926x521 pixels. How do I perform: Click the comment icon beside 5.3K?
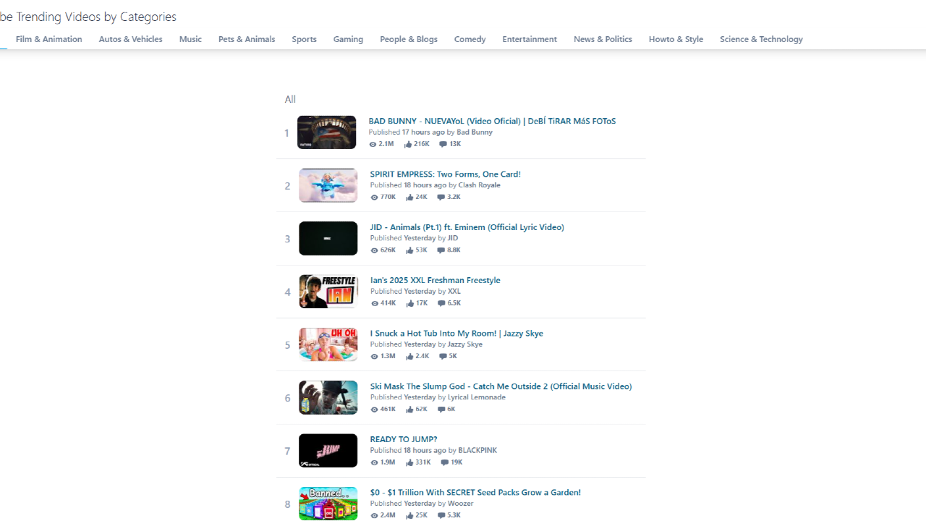[x=441, y=515]
